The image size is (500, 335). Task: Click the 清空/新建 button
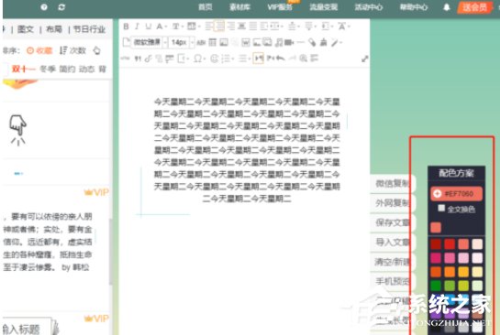tap(393, 262)
